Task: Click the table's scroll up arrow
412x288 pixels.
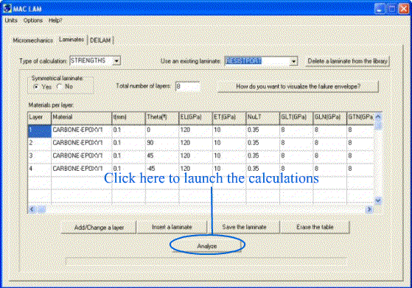Action: (x=378, y=116)
